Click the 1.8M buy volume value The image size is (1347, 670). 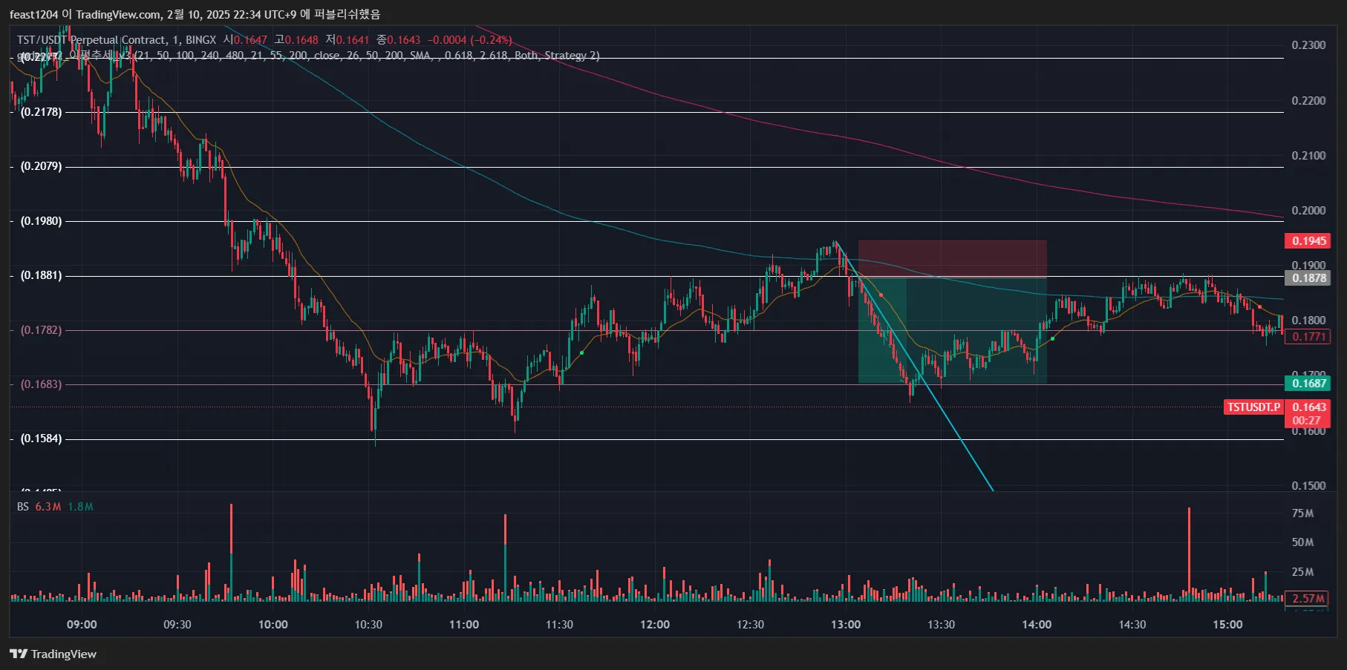pyautogui.click(x=80, y=507)
